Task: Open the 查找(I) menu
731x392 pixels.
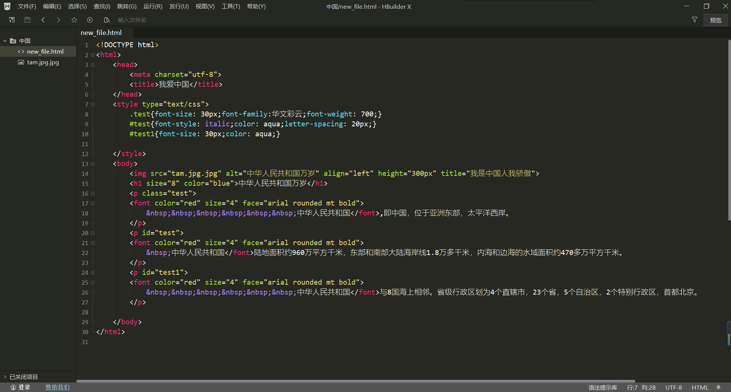Action: coord(102,6)
